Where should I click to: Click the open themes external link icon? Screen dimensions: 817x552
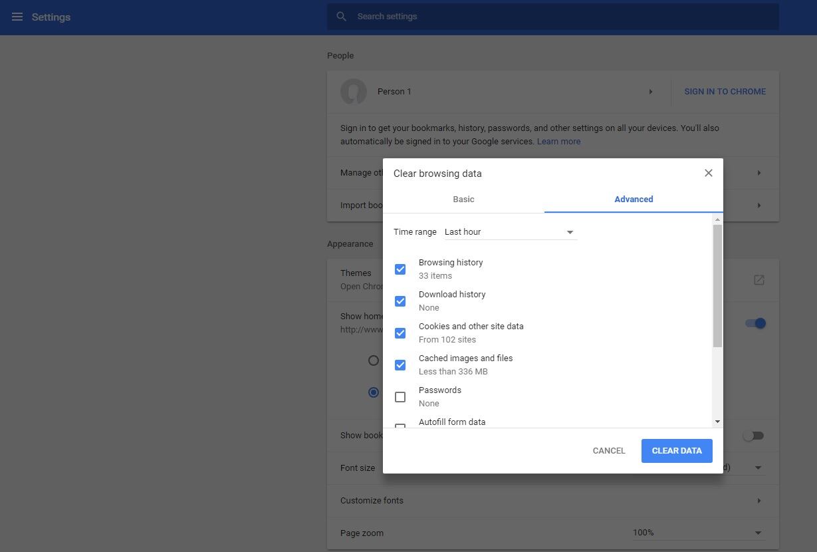click(x=759, y=280)
